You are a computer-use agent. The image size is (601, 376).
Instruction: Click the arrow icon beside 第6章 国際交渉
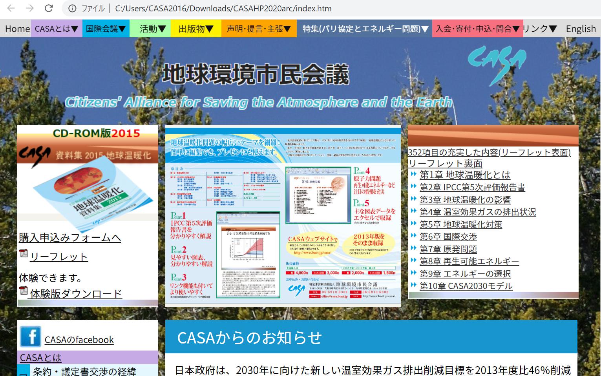tap(413, 235)
